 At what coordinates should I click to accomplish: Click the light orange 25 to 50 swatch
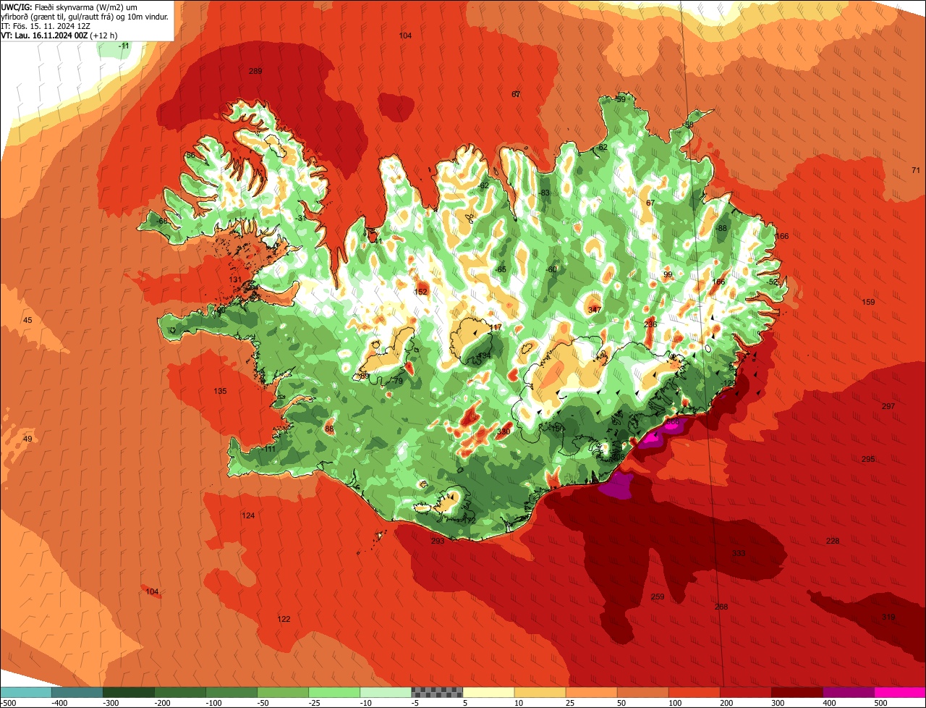tap(592, 692)
